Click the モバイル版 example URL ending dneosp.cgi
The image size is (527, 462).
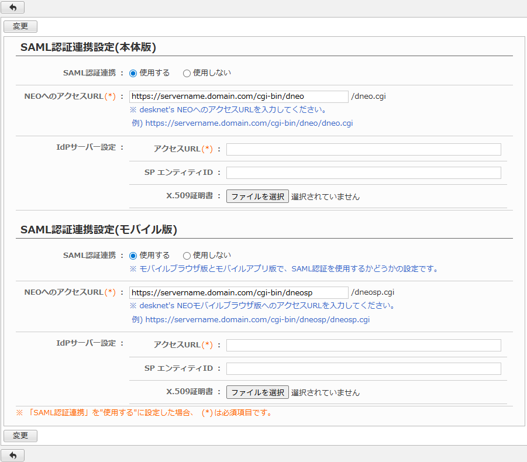pos(257,320)
